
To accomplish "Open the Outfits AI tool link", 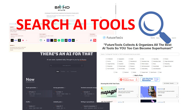I will 31,106.
